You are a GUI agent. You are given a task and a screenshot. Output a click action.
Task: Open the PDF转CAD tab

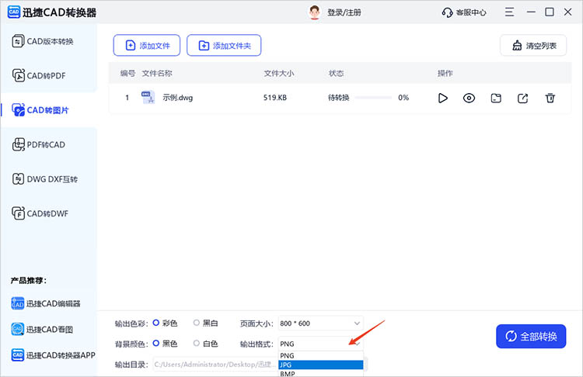pos(39,145)
